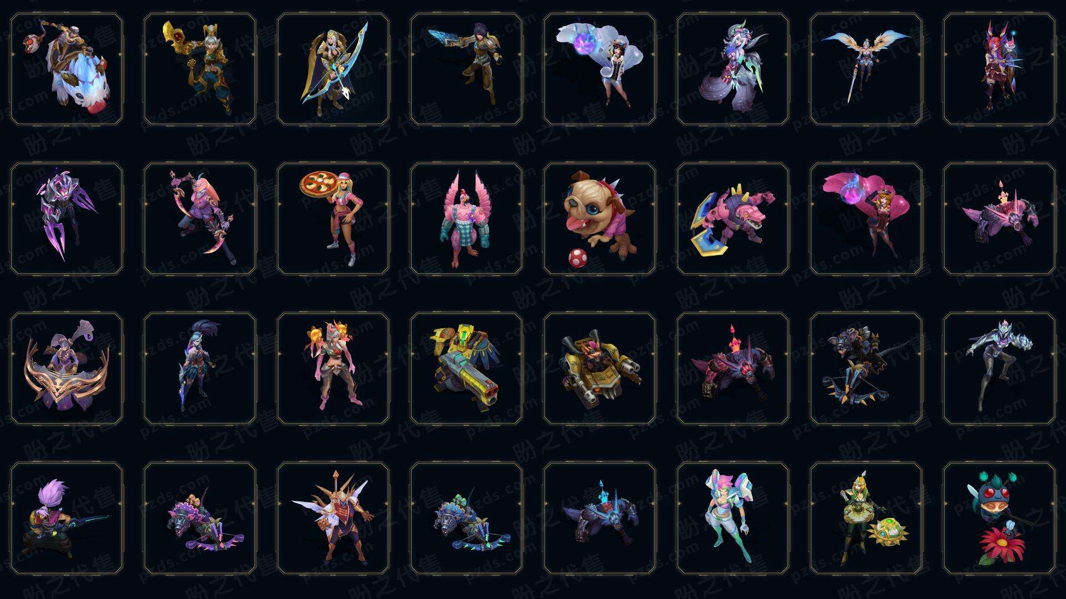Select the Sejuani riding a poro skin
This screenshot has width=1066, height=599.
pos(67,69)
